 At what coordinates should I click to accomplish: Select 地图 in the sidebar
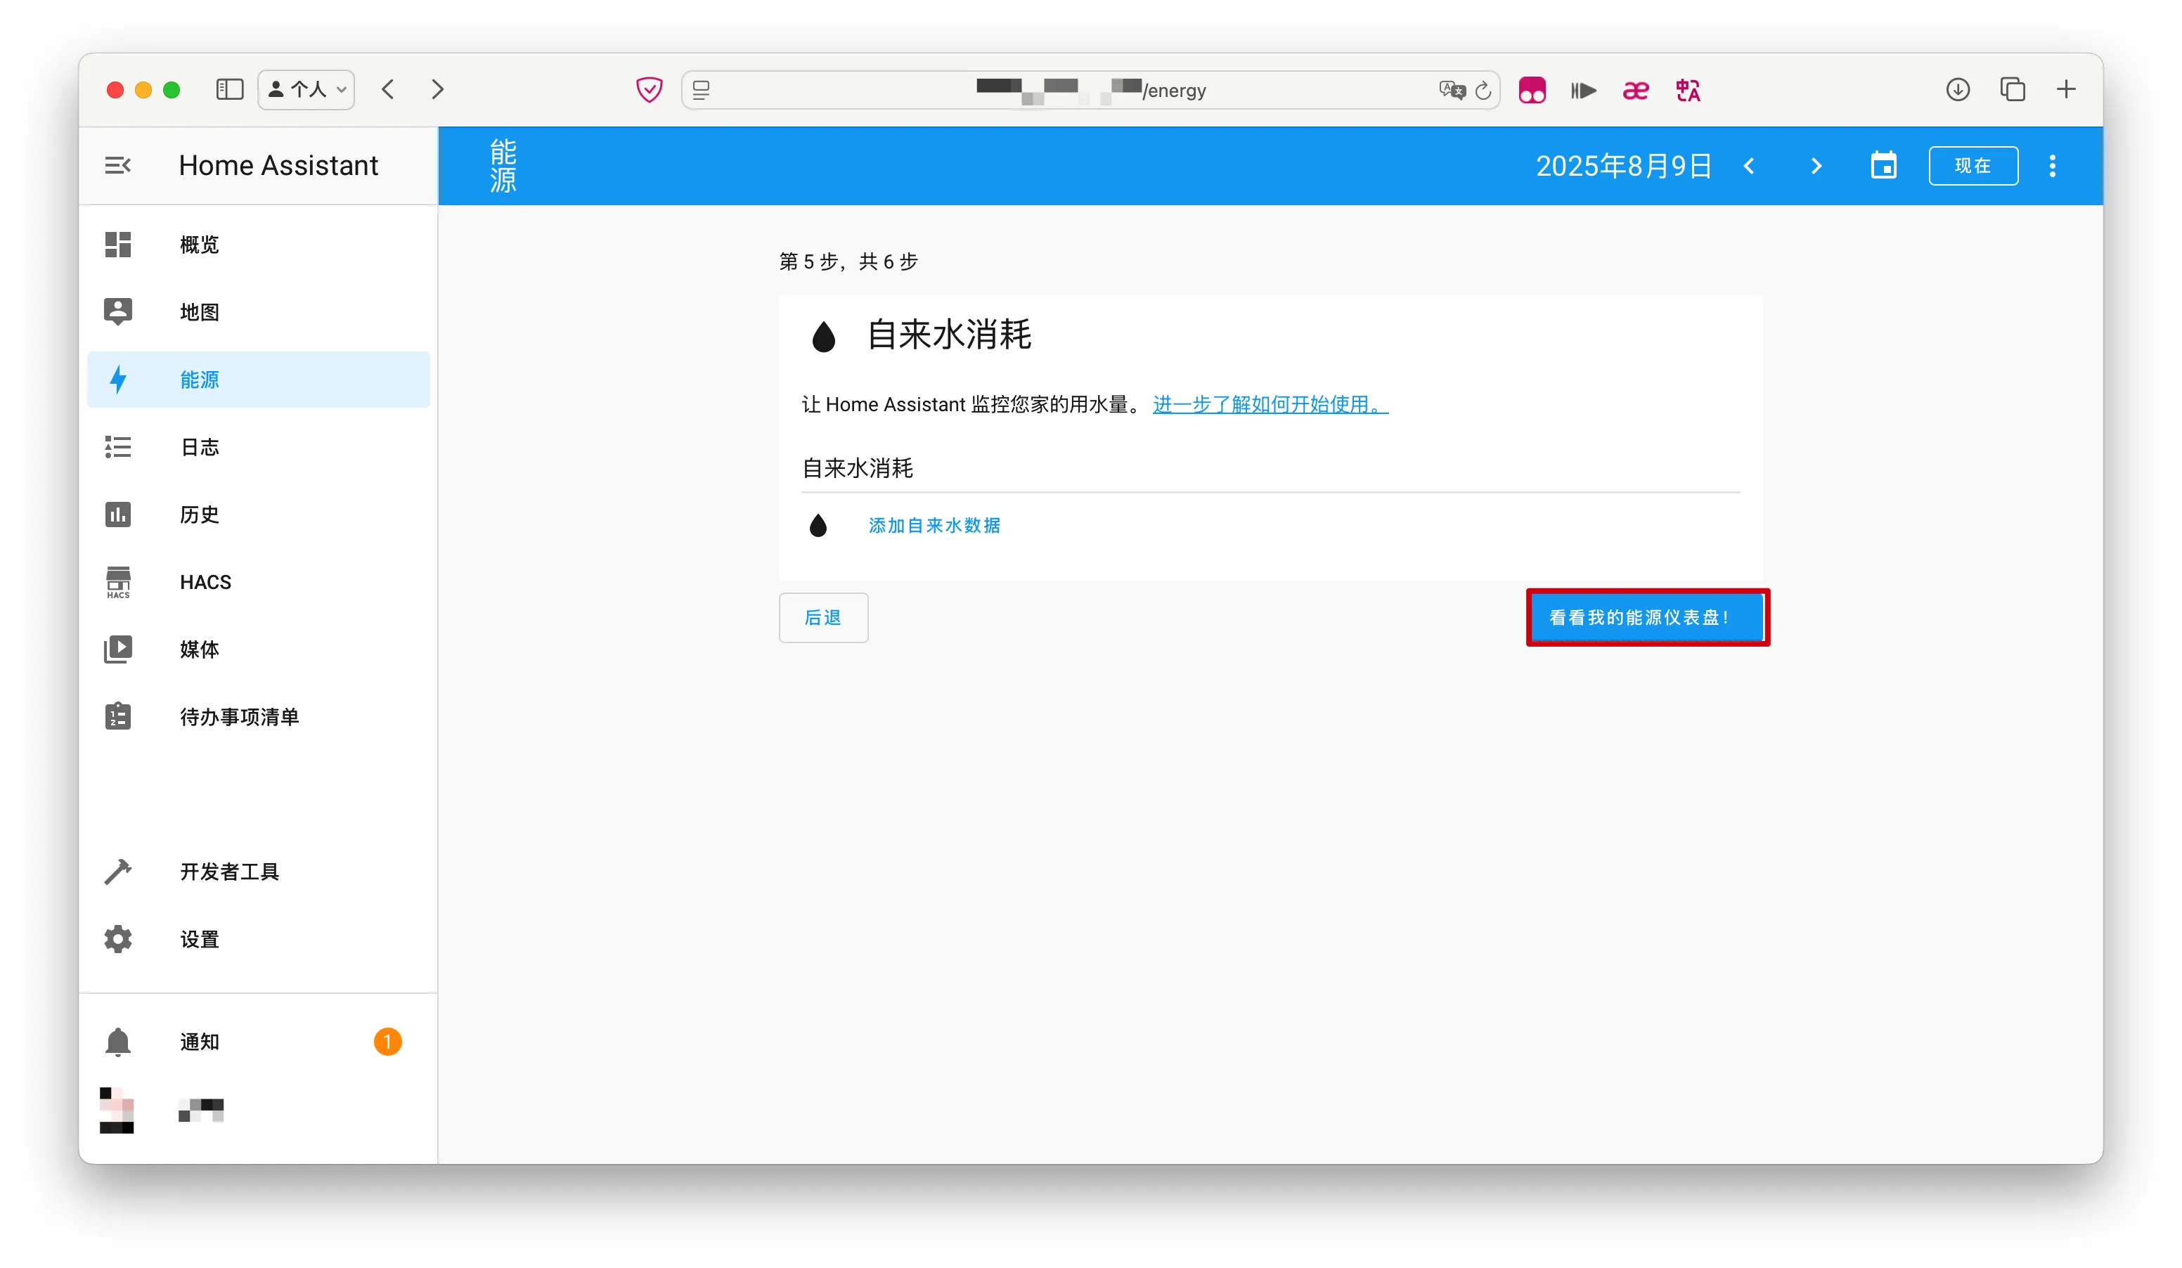258,311
